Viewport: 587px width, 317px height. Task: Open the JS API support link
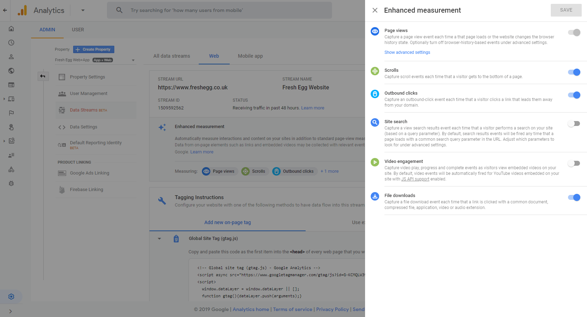point(415,179)
